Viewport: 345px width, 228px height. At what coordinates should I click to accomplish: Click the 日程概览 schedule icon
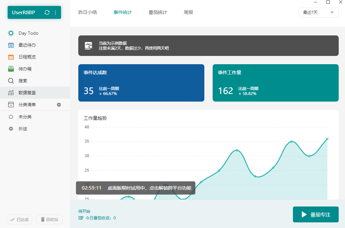click(x=10, y=57)
